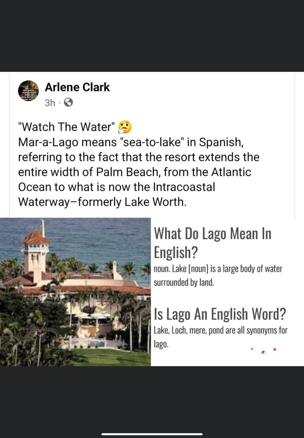Click the "Watch The Water" quoted line
304x438 pixels.
point(67,127)
